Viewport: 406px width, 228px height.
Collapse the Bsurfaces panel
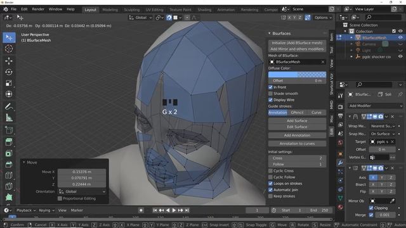coord(270,34)
